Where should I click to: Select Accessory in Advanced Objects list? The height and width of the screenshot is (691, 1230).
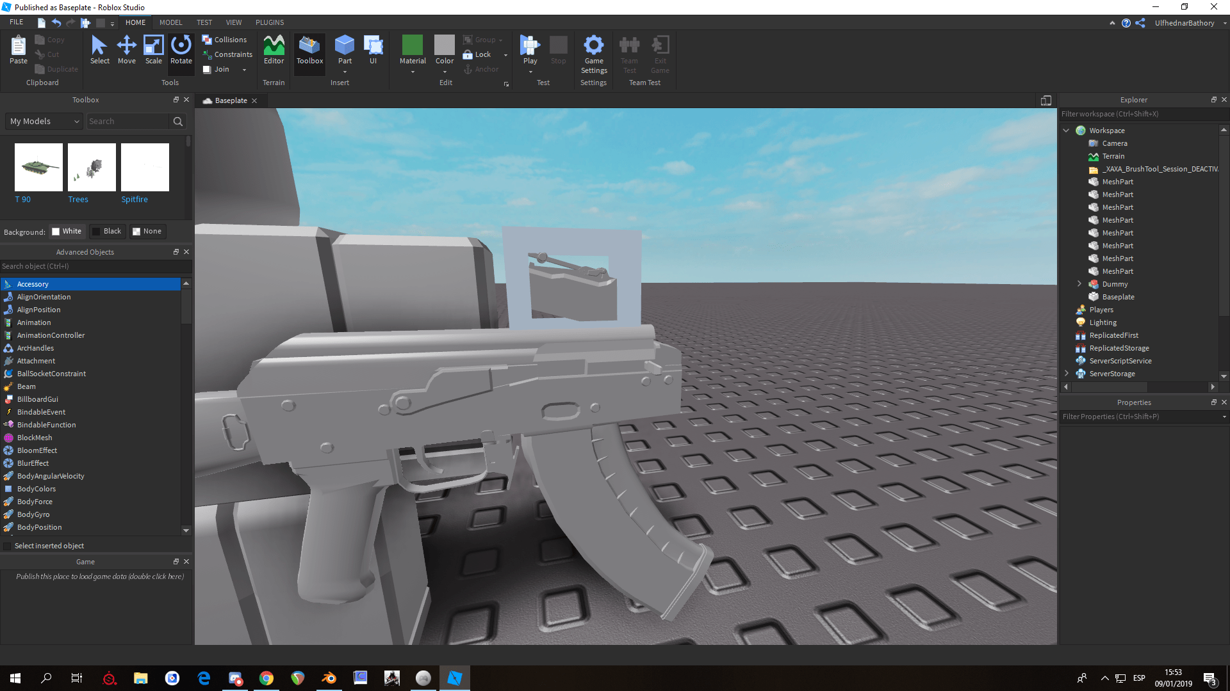(33, 283)
